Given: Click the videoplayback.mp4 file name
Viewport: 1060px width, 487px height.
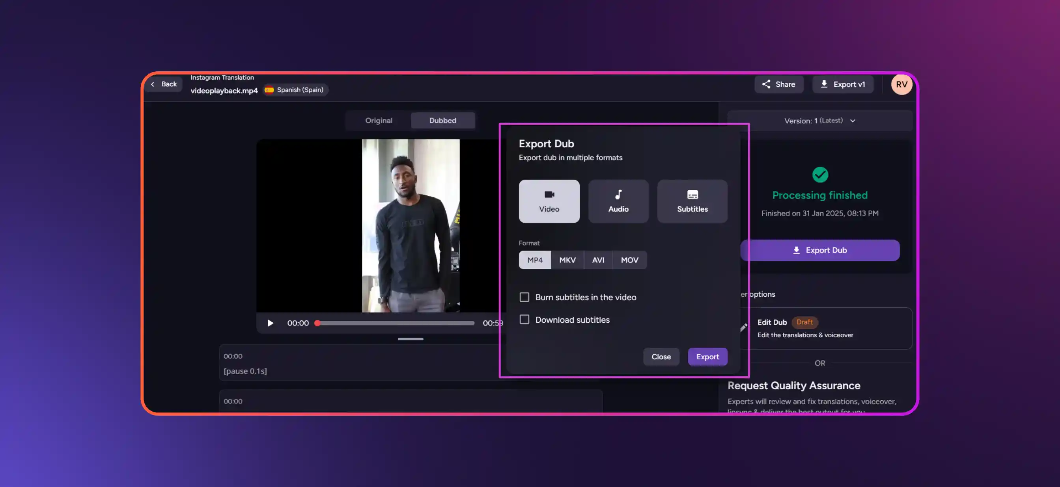Looking at the screenshot, I should coord(224,91).
